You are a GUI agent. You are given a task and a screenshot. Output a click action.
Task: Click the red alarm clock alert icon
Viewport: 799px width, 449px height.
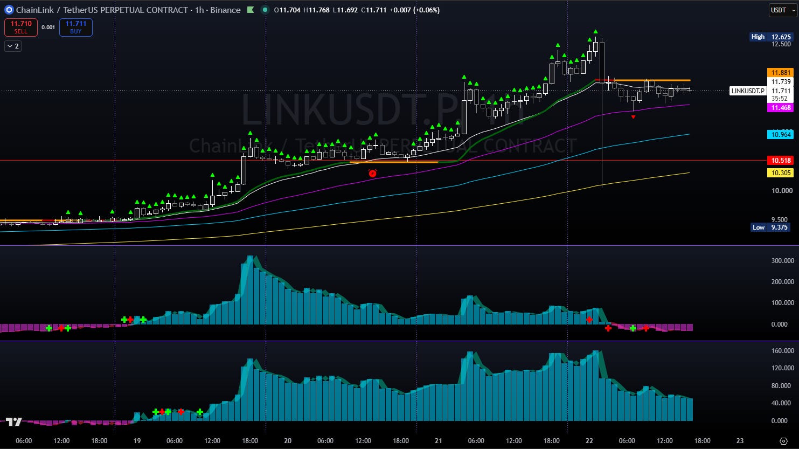372,173
